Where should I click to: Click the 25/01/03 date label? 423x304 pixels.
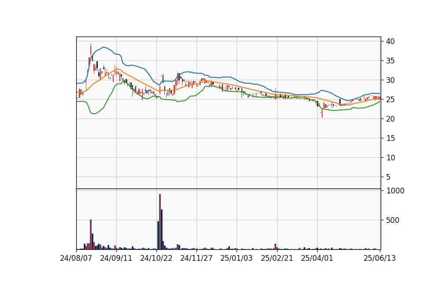[237, 258]
